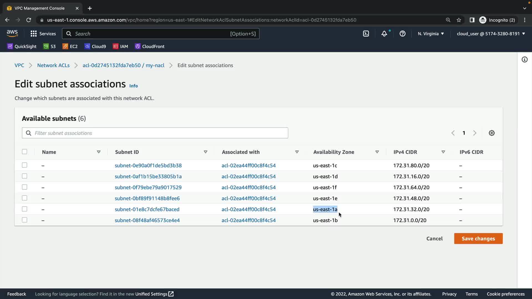
Task: Select all subnets with header checkbox
Action: (x=25, y=152)
